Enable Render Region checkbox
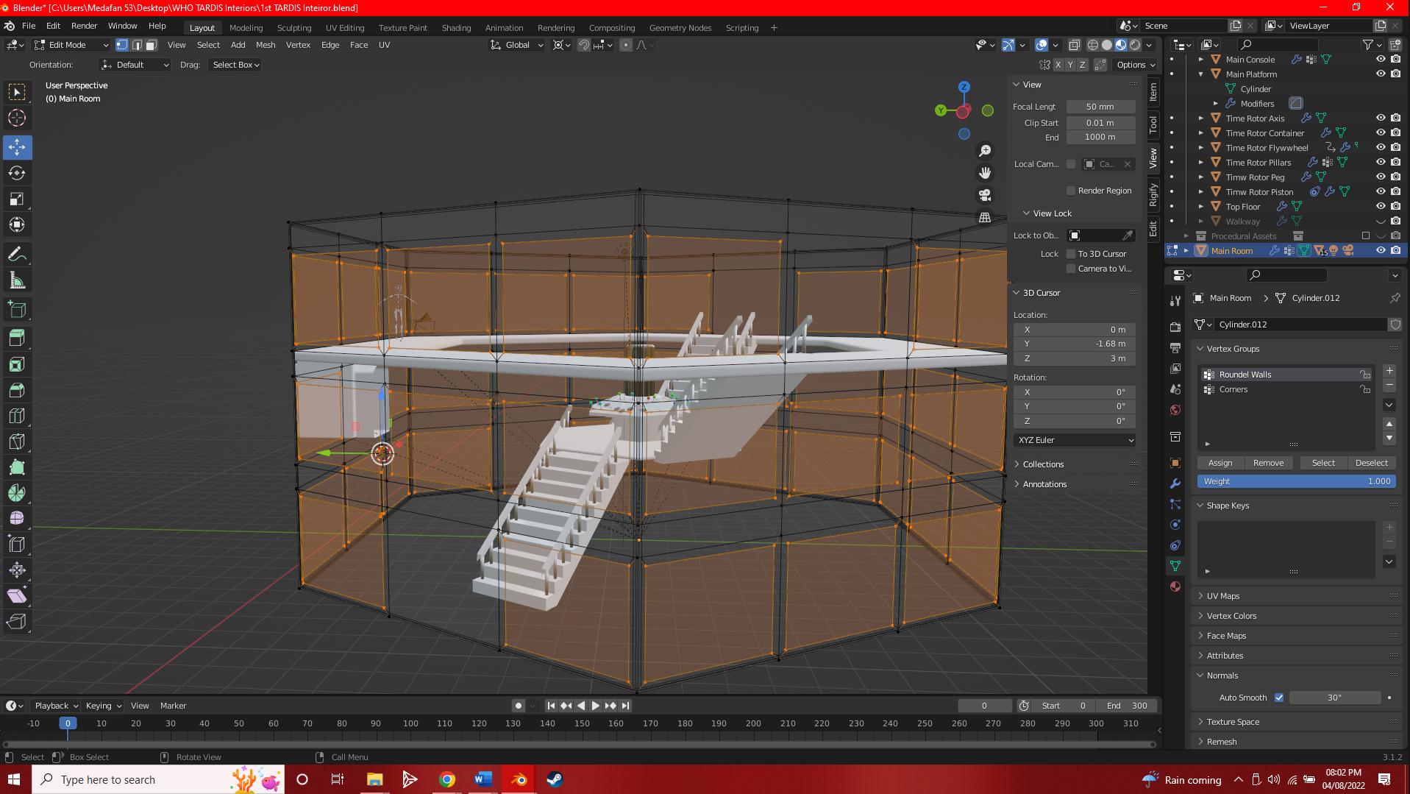Viewport: 1410px width, 794px height. [x=1071, y=191]
